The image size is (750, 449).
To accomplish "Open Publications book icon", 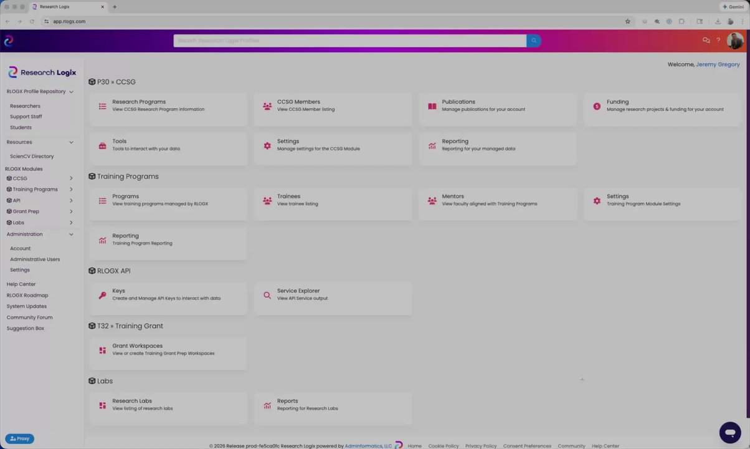I will pyautogui.click(x=432, y=107).
